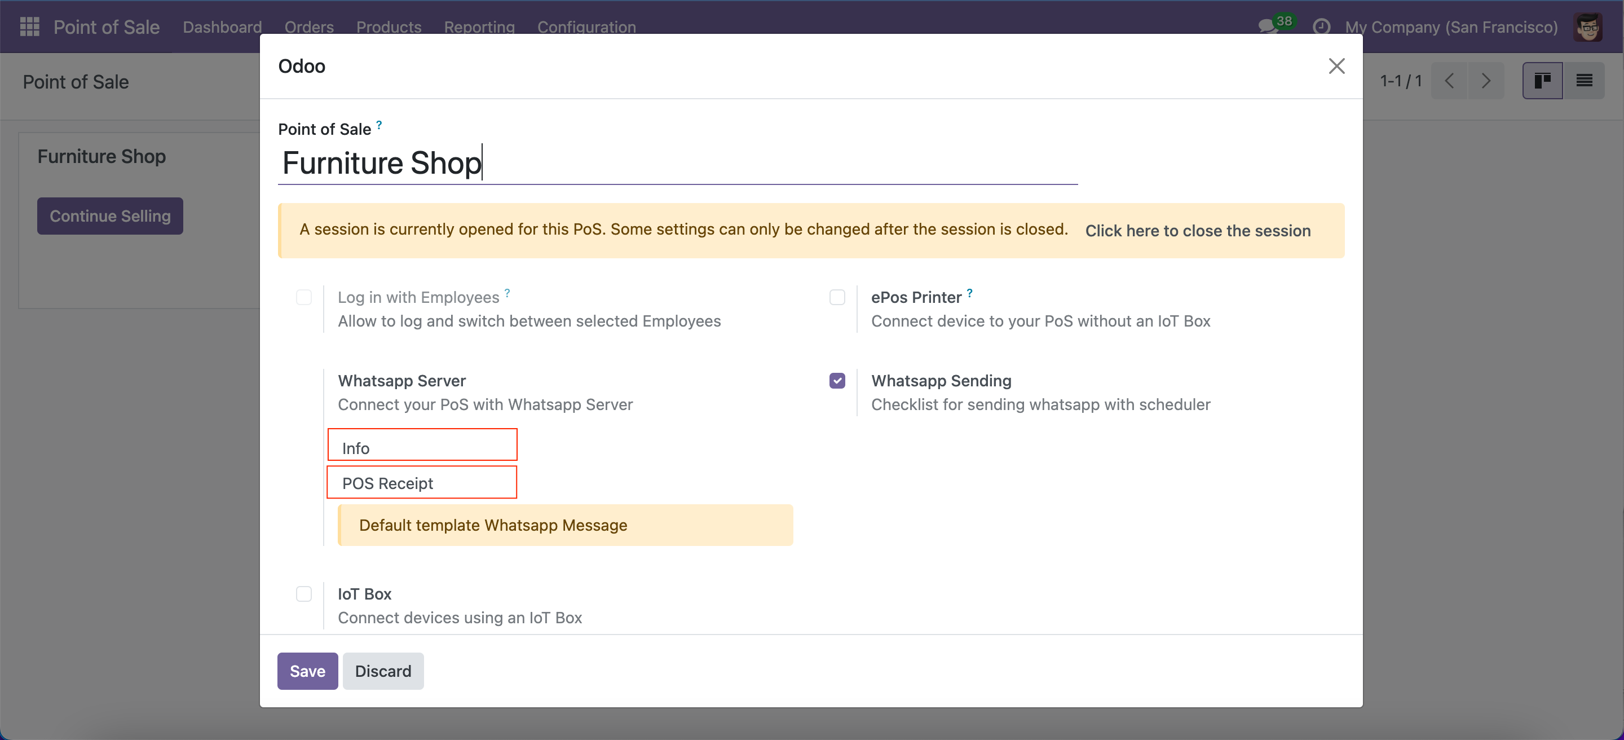The width and height of the screenshot is (1624, 740).
Task: Click the activities clock icon
Action: pos(1321,27)
